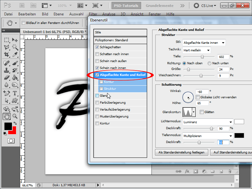Viewport: 252px width, 189px height.
Task: Select the Healing Brush tool
Action: click(6, 63)
